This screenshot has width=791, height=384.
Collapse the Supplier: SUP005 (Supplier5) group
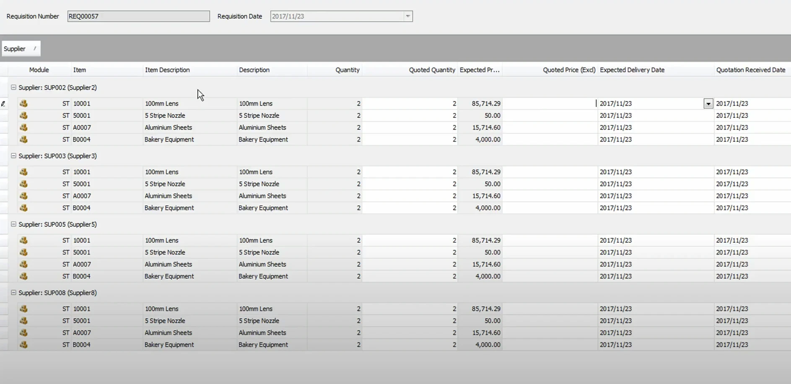13,224
